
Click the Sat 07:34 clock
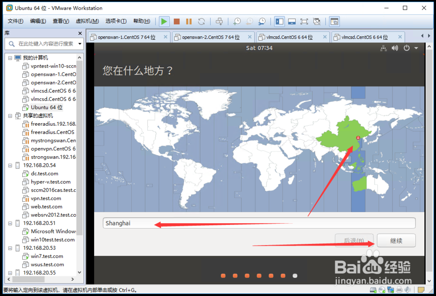[x=259, y=48]
